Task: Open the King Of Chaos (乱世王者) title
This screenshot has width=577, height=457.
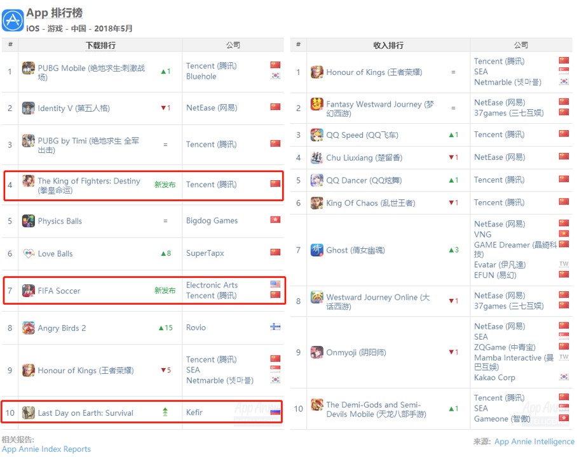Action: coord(371,203)
